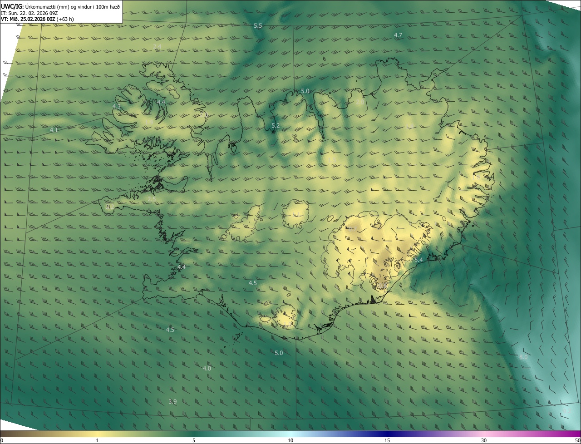Click the 4.3 value label in the Westfjords
The height and width of the screenshot is (444, 581).
(117, 106)
